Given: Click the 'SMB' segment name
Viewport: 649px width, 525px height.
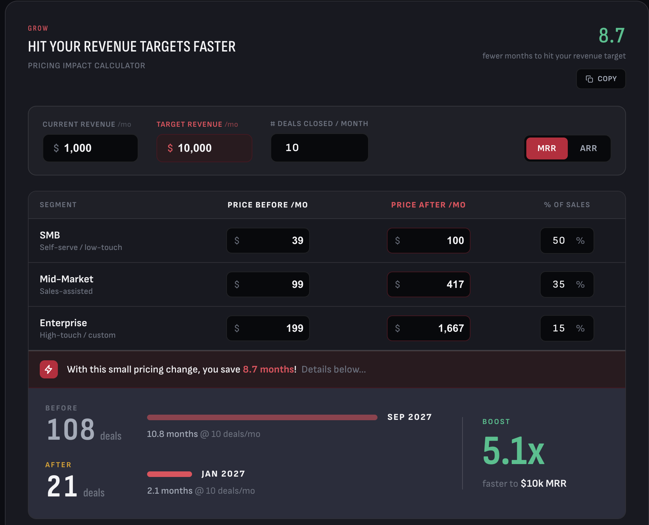Looking at the screenshot, I should coord(50,235).
